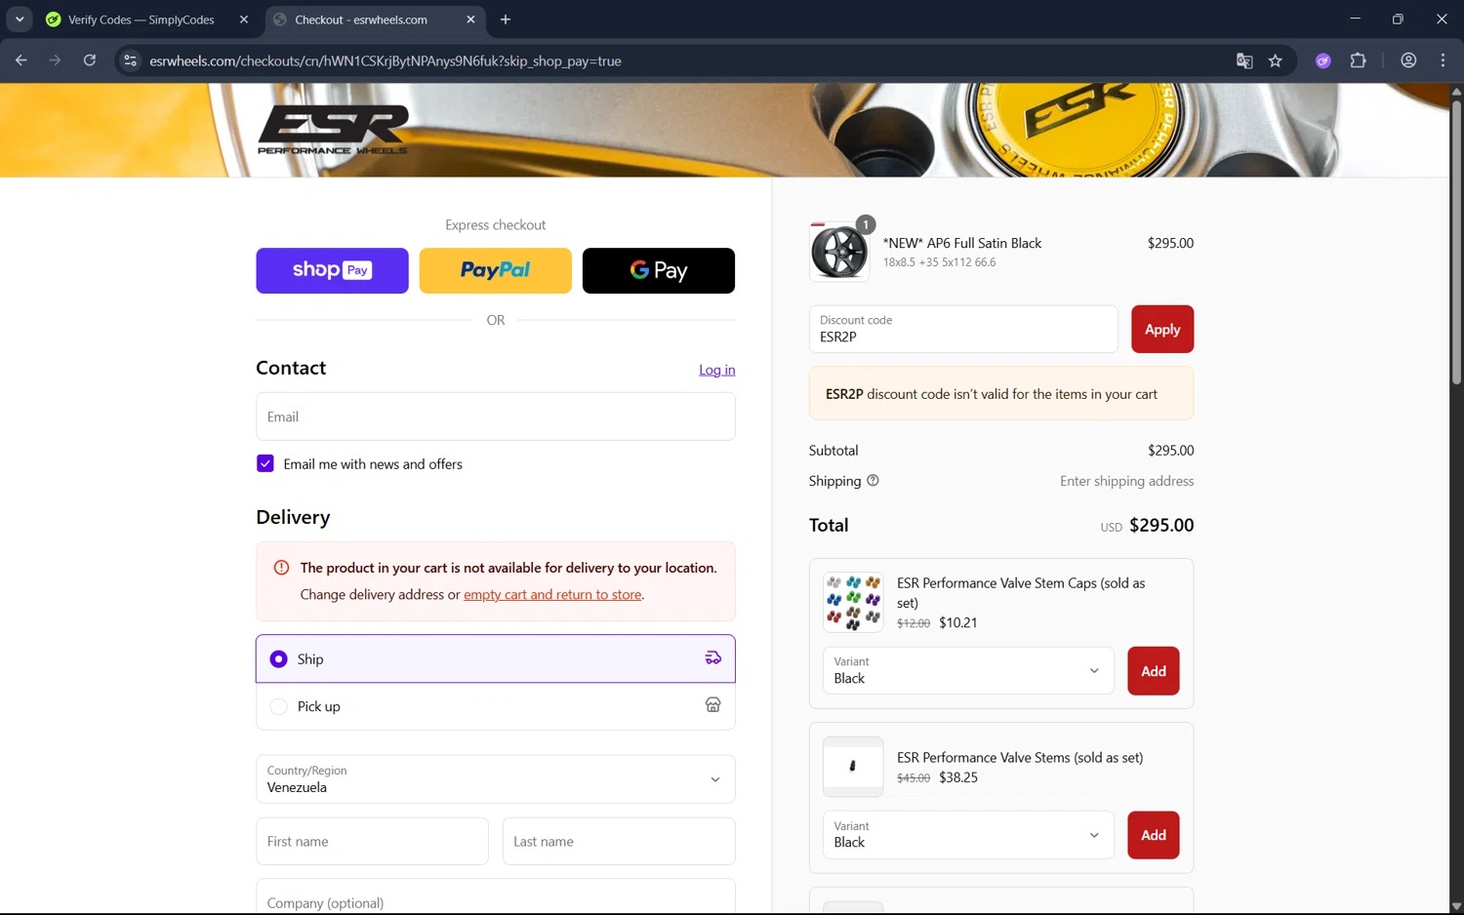Switch to Checkout - esrwheels.com tab
Viewport: 1464px width, 915px height.
361,20
